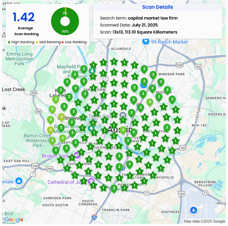
Task: Open the 99 Ranch Market label
Action: tap(169, 42)
